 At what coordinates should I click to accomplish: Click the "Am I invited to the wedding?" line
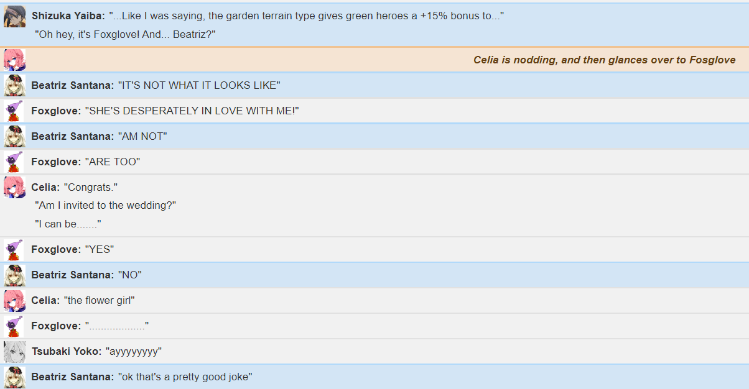pos(106,206)
